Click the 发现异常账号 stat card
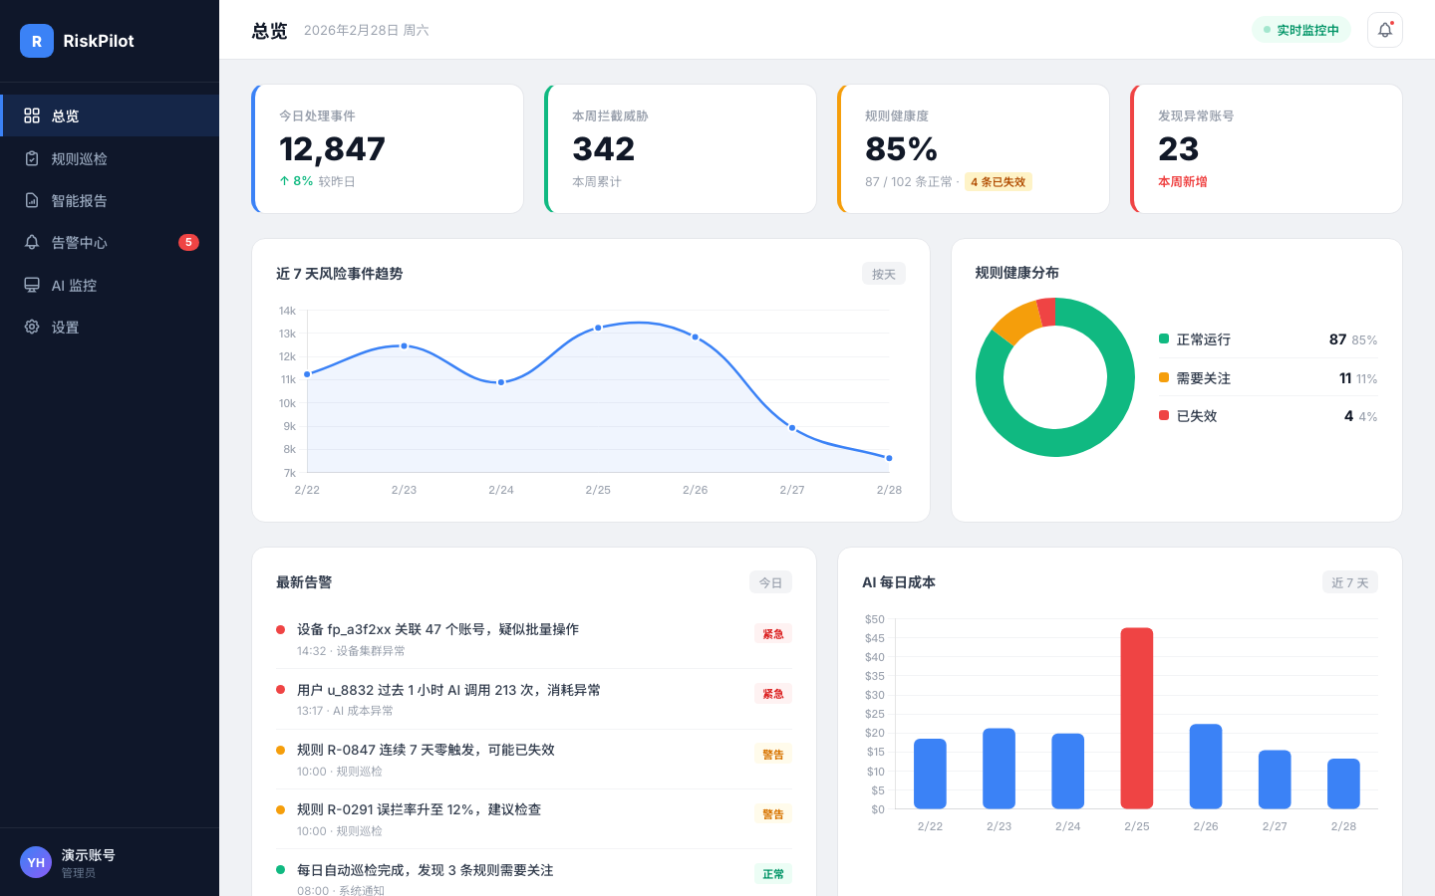 tap(1266, 148)
